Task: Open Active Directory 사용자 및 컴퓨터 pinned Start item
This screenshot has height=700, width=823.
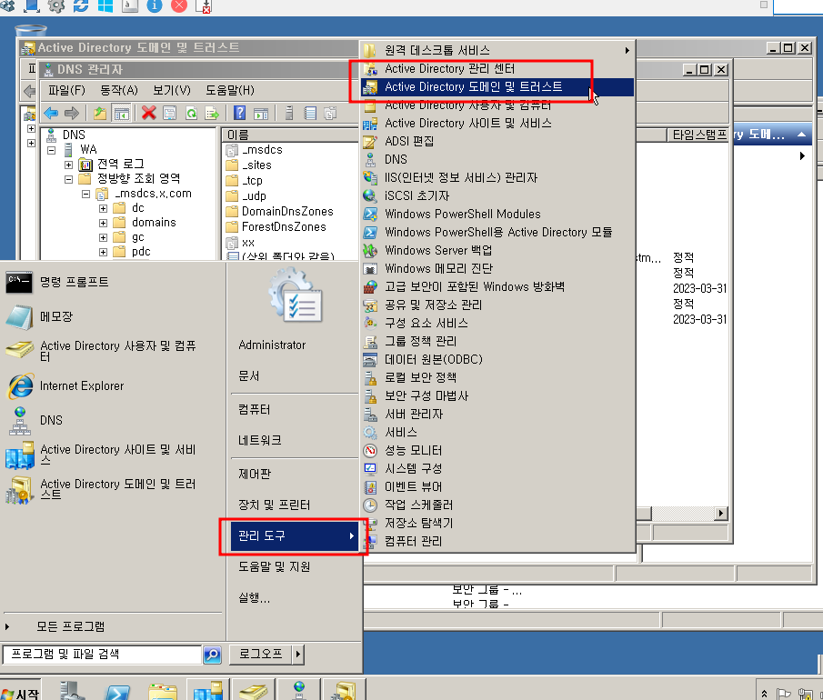Action: tap(113, 351)
